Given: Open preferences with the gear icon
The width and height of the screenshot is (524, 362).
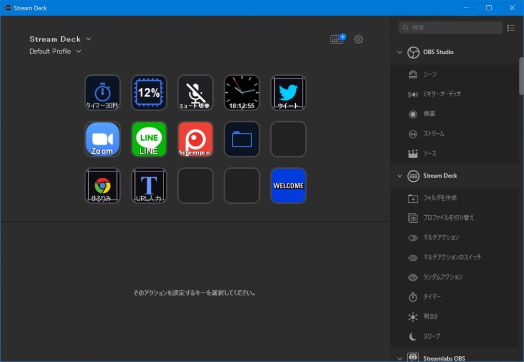Looking at the screenshot, I should coord(359,39).
